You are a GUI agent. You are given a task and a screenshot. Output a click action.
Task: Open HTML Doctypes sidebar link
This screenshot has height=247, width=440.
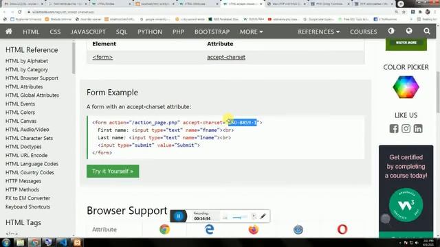(23, 147)
